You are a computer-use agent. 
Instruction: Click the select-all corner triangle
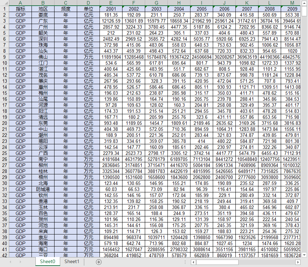click(x=5, y=3)
